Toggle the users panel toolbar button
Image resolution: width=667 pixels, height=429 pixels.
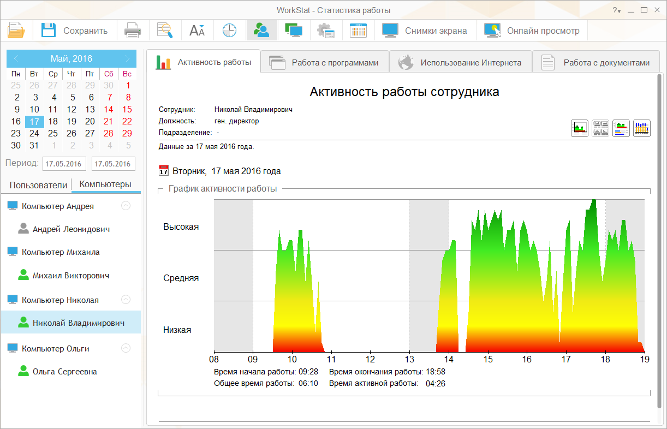[x=261, y=31]
